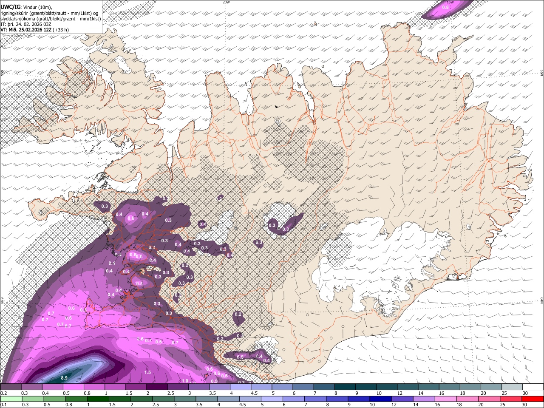The height and width of the screenshot is (408, 544).
Task: Pick the light pink 16 swatch in lower legend
Action: [x=446, y=399]
